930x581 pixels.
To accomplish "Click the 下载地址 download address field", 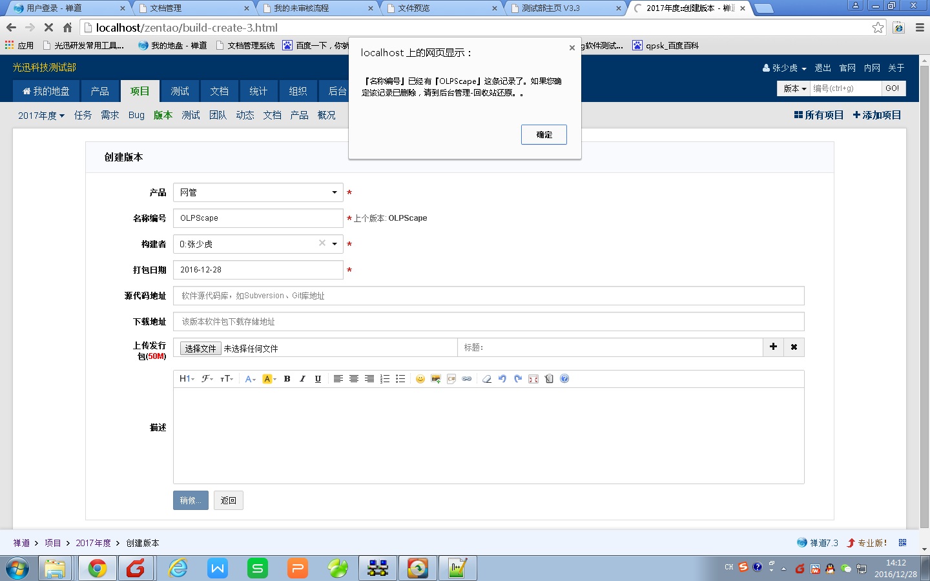I will click(489, 321).
